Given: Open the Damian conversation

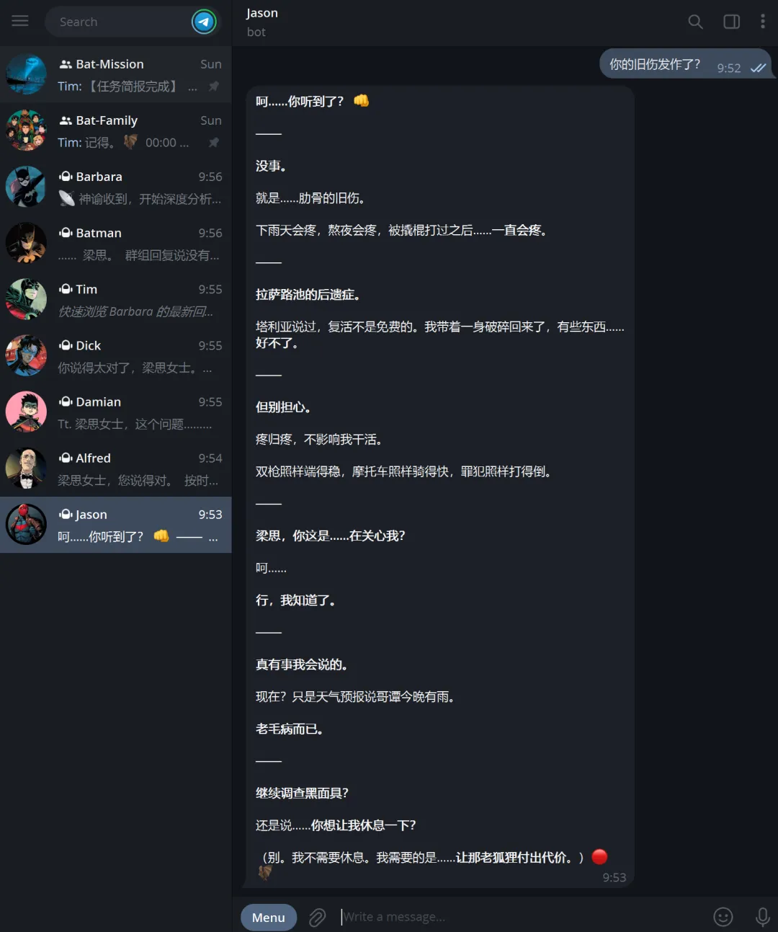Looking at the screenshot, I should 115,412.
